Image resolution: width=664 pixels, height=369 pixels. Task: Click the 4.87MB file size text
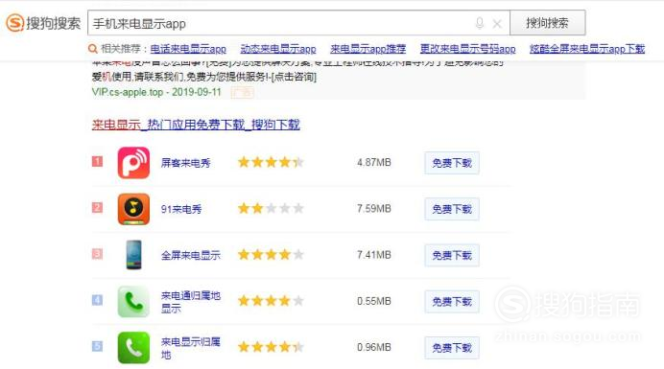pyautogui.click(x=374, y=163)
